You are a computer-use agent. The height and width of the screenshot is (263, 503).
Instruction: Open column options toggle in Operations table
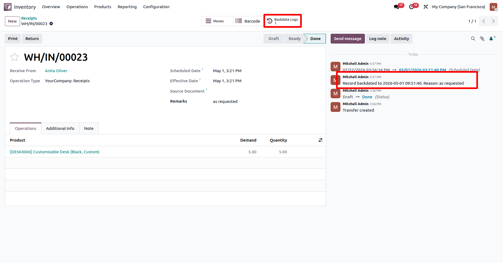(321, 140)
